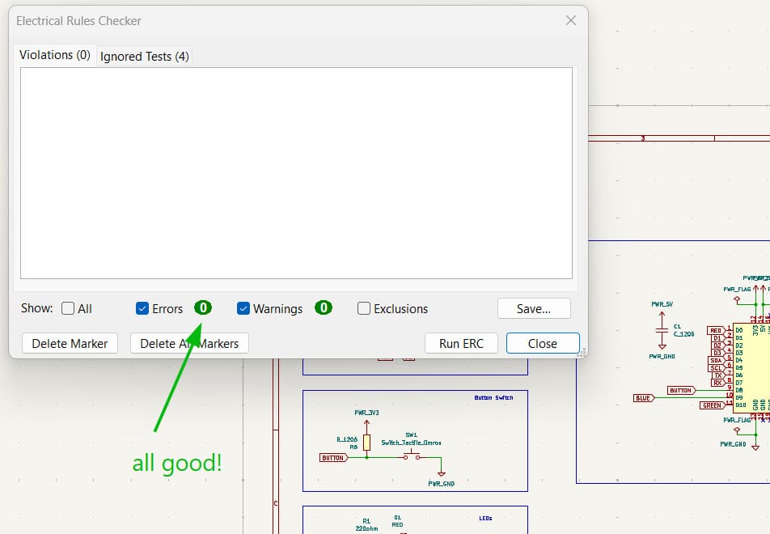Click the green warnings count badge
The height and width of the screenshot is (534, 770).
tap(324, 308)
